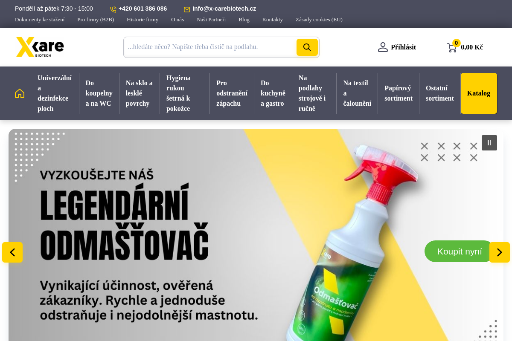Open Pro firmy (B2B) page
Viewport: 512px width, 341px height.
(x=96, y=20)
